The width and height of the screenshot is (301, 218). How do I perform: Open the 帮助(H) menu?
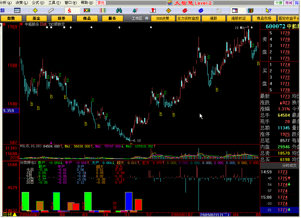point(87,3)
